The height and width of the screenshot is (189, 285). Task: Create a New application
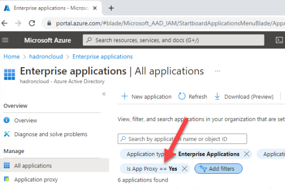146,96
